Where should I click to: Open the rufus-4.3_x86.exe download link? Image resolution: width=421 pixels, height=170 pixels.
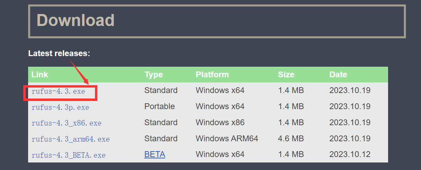(67, 123)
